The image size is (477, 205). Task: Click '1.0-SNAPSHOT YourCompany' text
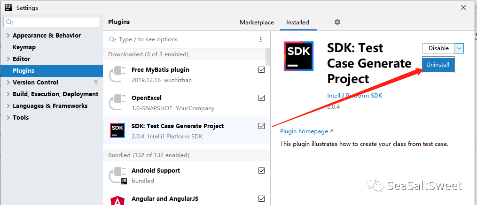tap(173, 108)
